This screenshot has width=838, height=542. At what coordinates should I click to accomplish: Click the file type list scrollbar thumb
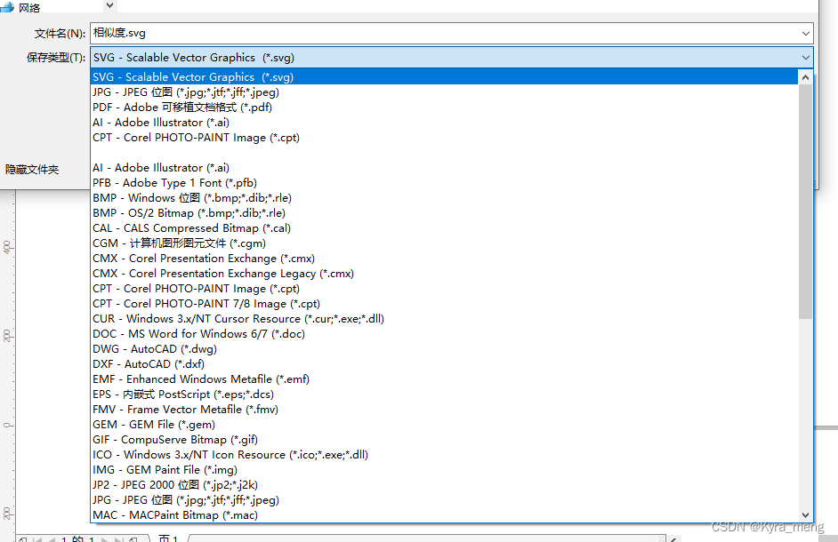click(805, 202)
